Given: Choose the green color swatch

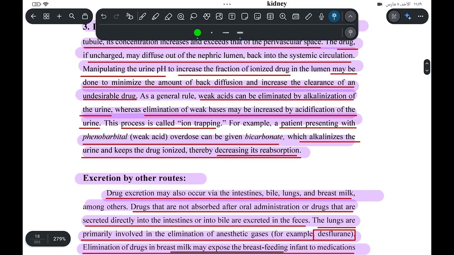Looking at the screenshot, I should pos(198,33).
